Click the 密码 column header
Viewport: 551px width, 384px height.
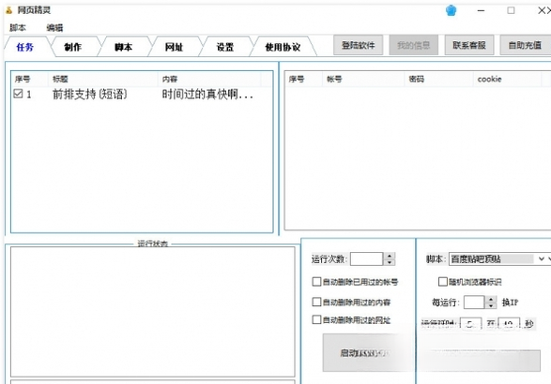438,80
